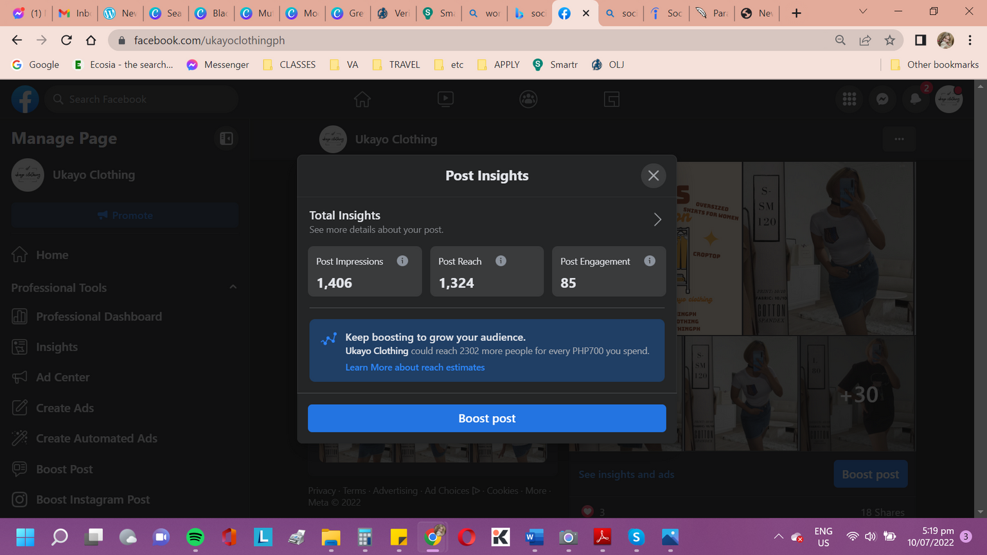Go back to previous page

tap(17, 40)
